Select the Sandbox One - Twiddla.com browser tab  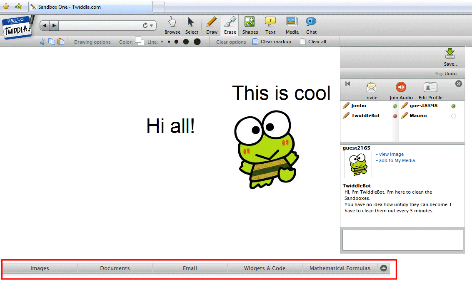(90, 7)
